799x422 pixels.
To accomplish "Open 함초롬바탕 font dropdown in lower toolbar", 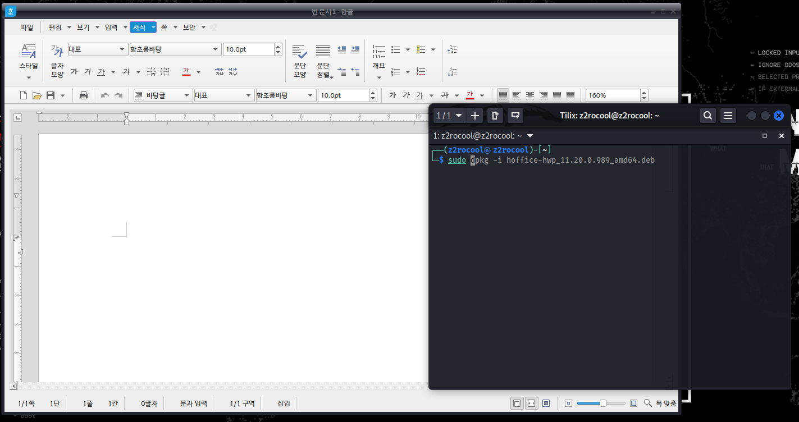I will [286, 95].
